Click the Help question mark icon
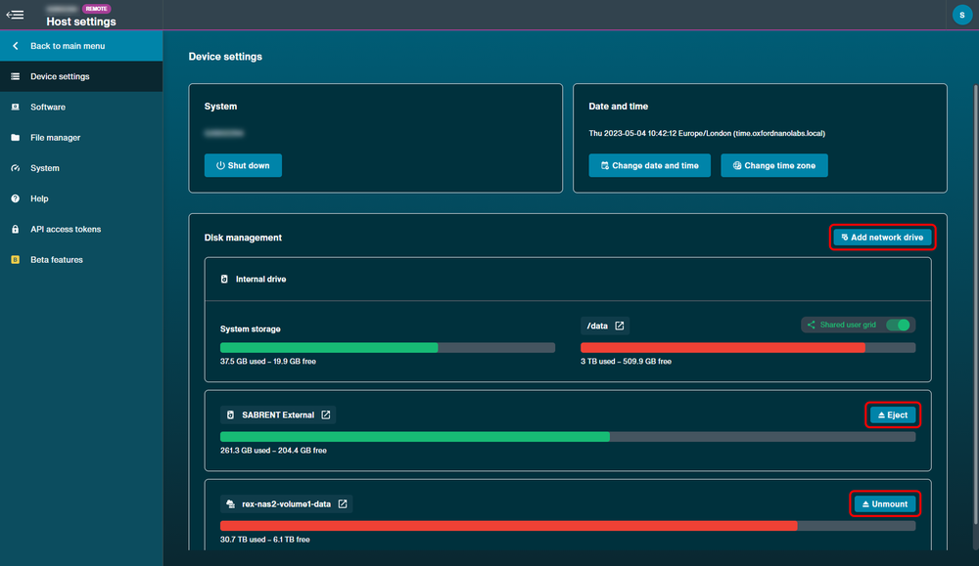Screen dimensions: 979x566 pyautogui.click(x=15, y=198)
